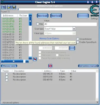This screenshot has width=100, height=105.
Task: Click the blank button beside 7FFFFFFF
Action: tap(72, 48)
